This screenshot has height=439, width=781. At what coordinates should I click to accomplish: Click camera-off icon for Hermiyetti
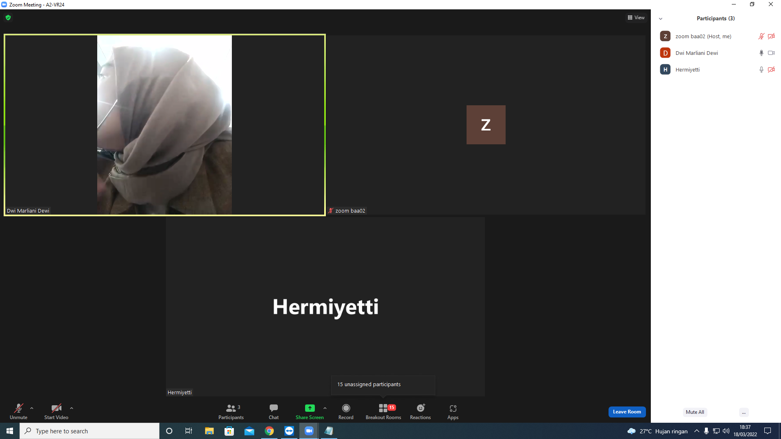pos(771,70)
